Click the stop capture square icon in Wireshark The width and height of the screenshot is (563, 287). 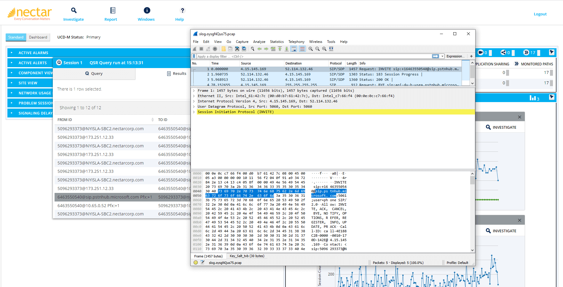pos(201,49)
